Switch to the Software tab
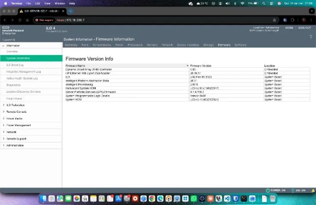The height and width of the screenshot is (205, 316). tap(240, 45)
